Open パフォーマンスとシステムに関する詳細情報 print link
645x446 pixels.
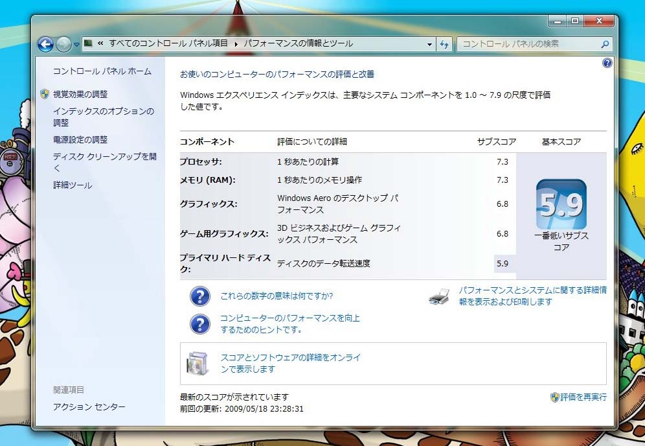pyautogui.click(x=533, y=296)
